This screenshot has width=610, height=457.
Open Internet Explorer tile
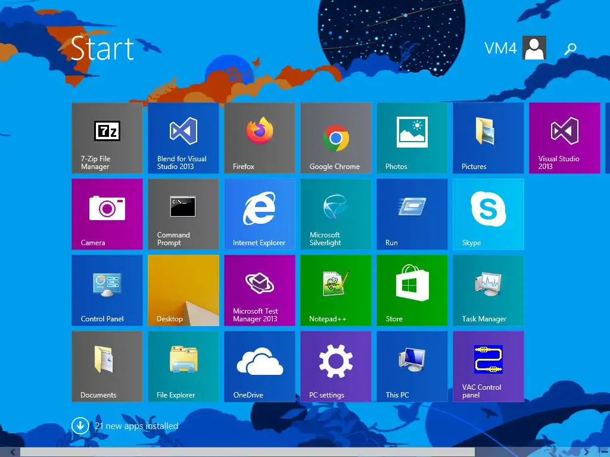(260, 214)
